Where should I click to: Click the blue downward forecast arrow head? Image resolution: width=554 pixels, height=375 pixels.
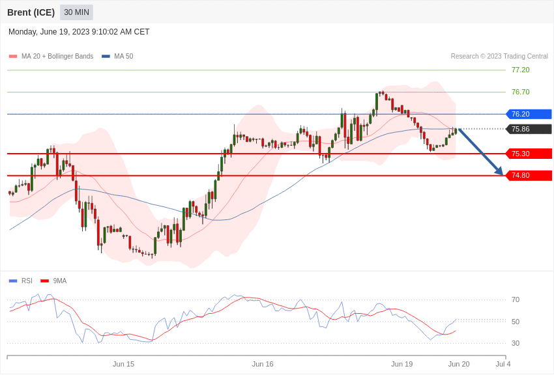499,171
